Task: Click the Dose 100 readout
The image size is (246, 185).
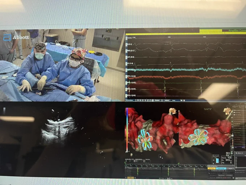Action: 226,157
